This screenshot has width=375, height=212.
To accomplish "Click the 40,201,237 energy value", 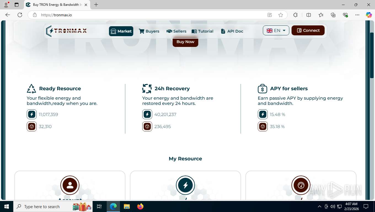I will (165, 114).
